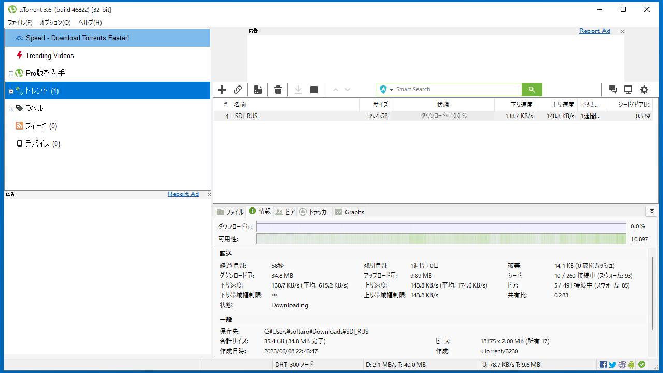Select デバイス (0) in sidebar
The width and height of the screenshot is (663, 373).
coord(108,144)
